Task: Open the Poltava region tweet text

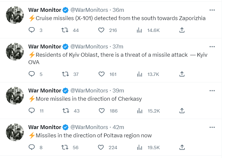Action: click(x=94, y=136)
